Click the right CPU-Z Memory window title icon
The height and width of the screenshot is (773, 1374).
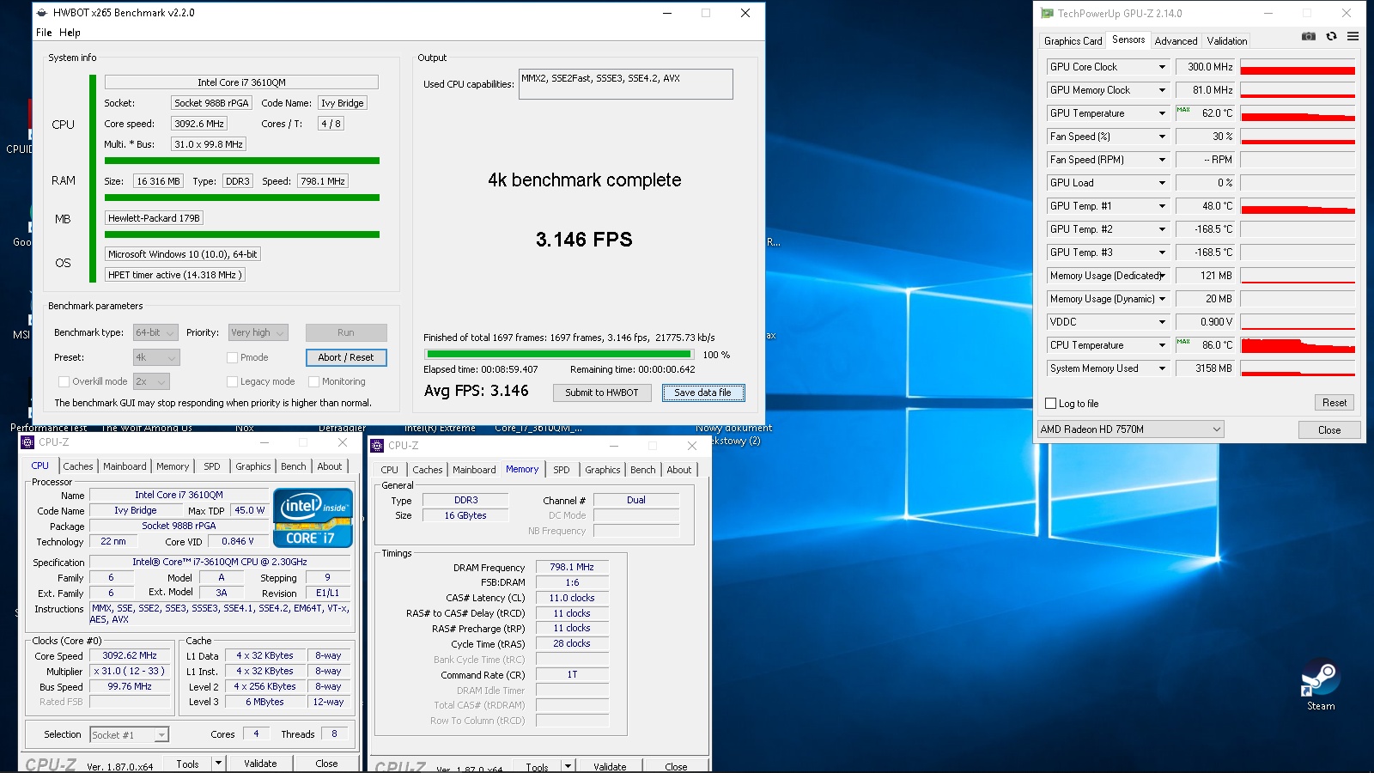[377, 446]
